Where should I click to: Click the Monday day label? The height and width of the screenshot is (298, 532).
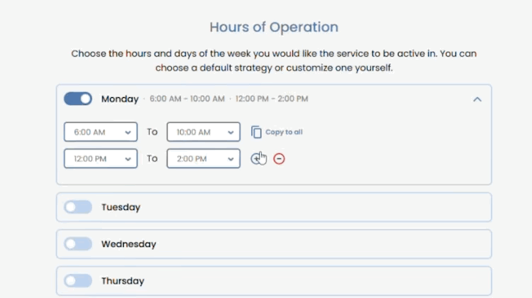[120, 99]
